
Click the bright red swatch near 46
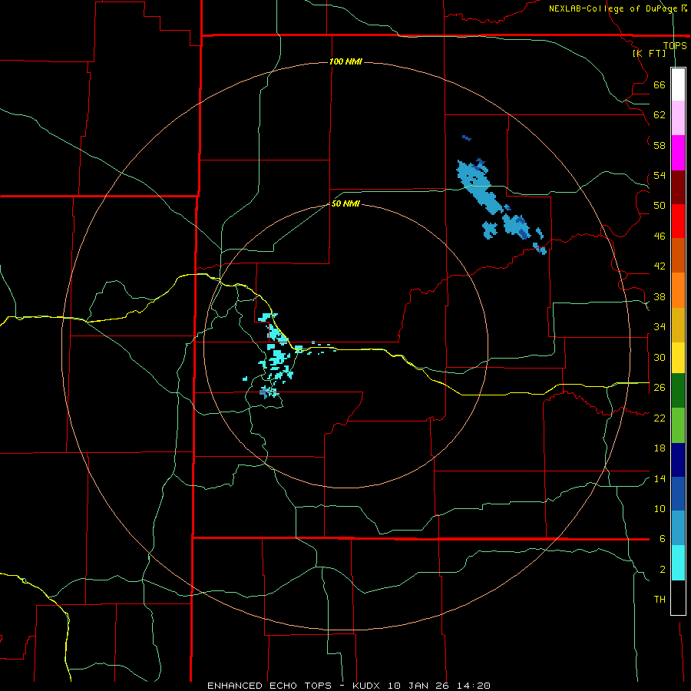(x=678, y=221)
